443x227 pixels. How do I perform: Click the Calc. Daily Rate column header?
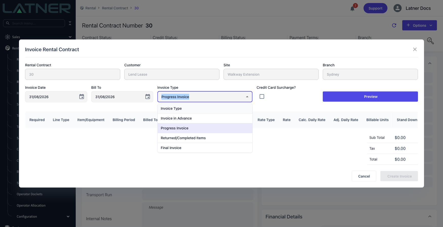pyautogui.click(x=312, y=120)
